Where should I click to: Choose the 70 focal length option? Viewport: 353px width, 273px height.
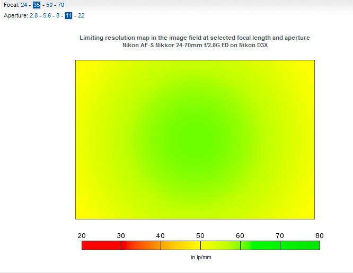click(61, 5)
